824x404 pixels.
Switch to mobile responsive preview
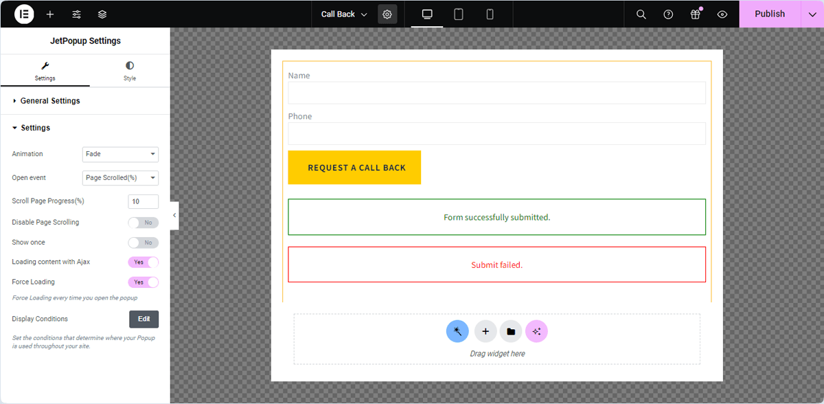(489, 14)
